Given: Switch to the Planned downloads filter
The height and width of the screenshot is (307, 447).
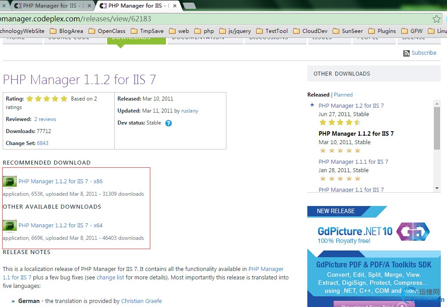Looking at the screenshot, I should [343, 95].
